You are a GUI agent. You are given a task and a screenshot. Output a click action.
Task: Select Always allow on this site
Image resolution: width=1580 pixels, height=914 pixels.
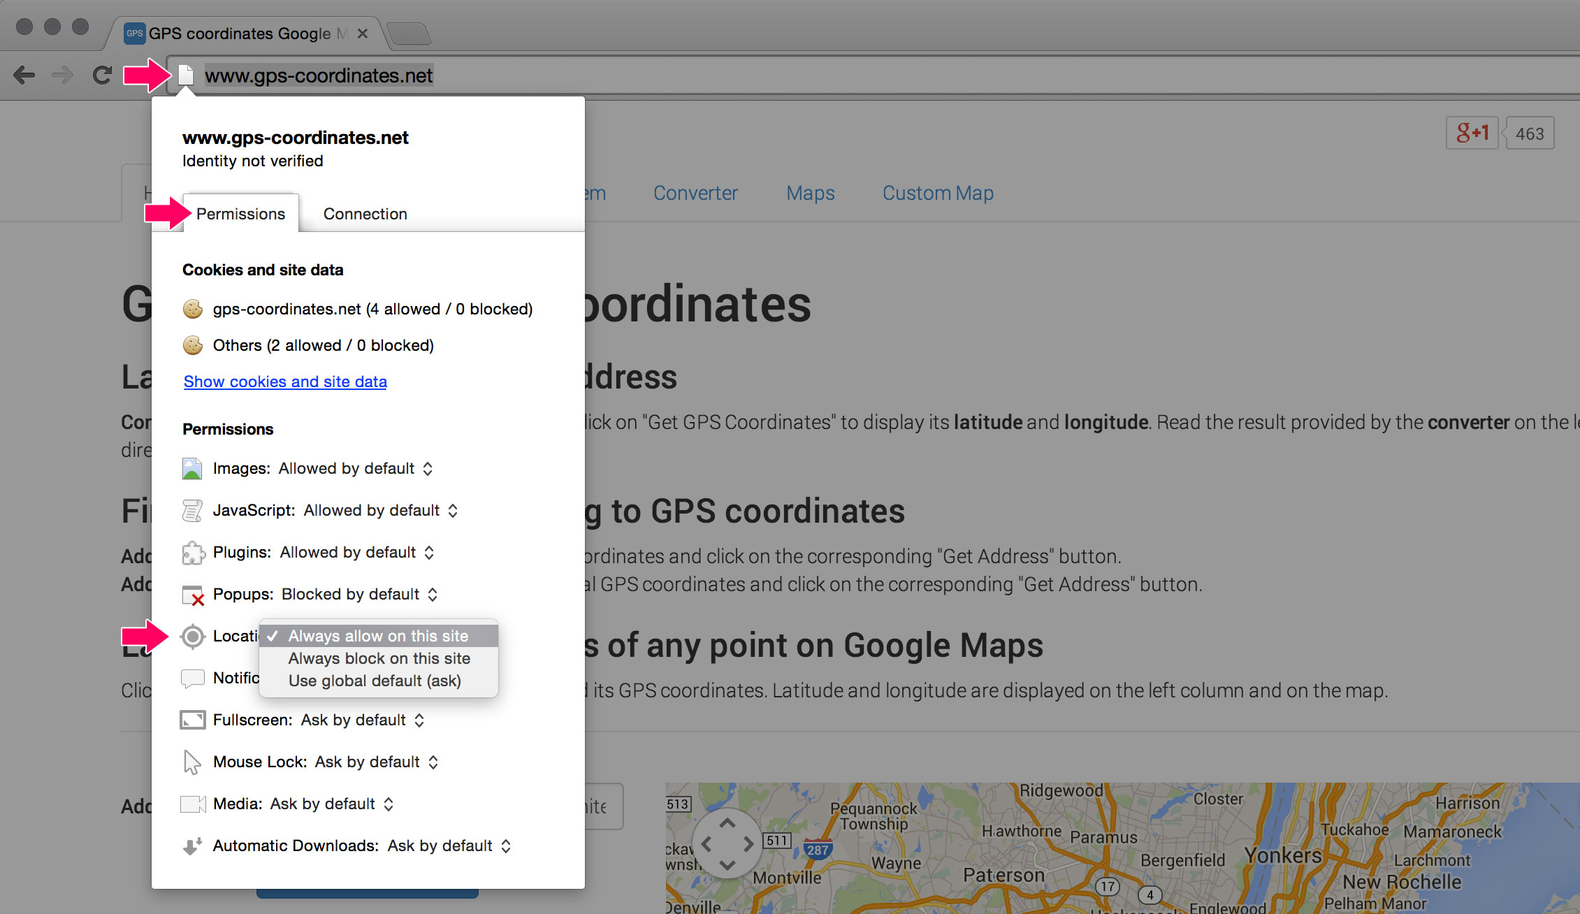(x=378, y=636)
